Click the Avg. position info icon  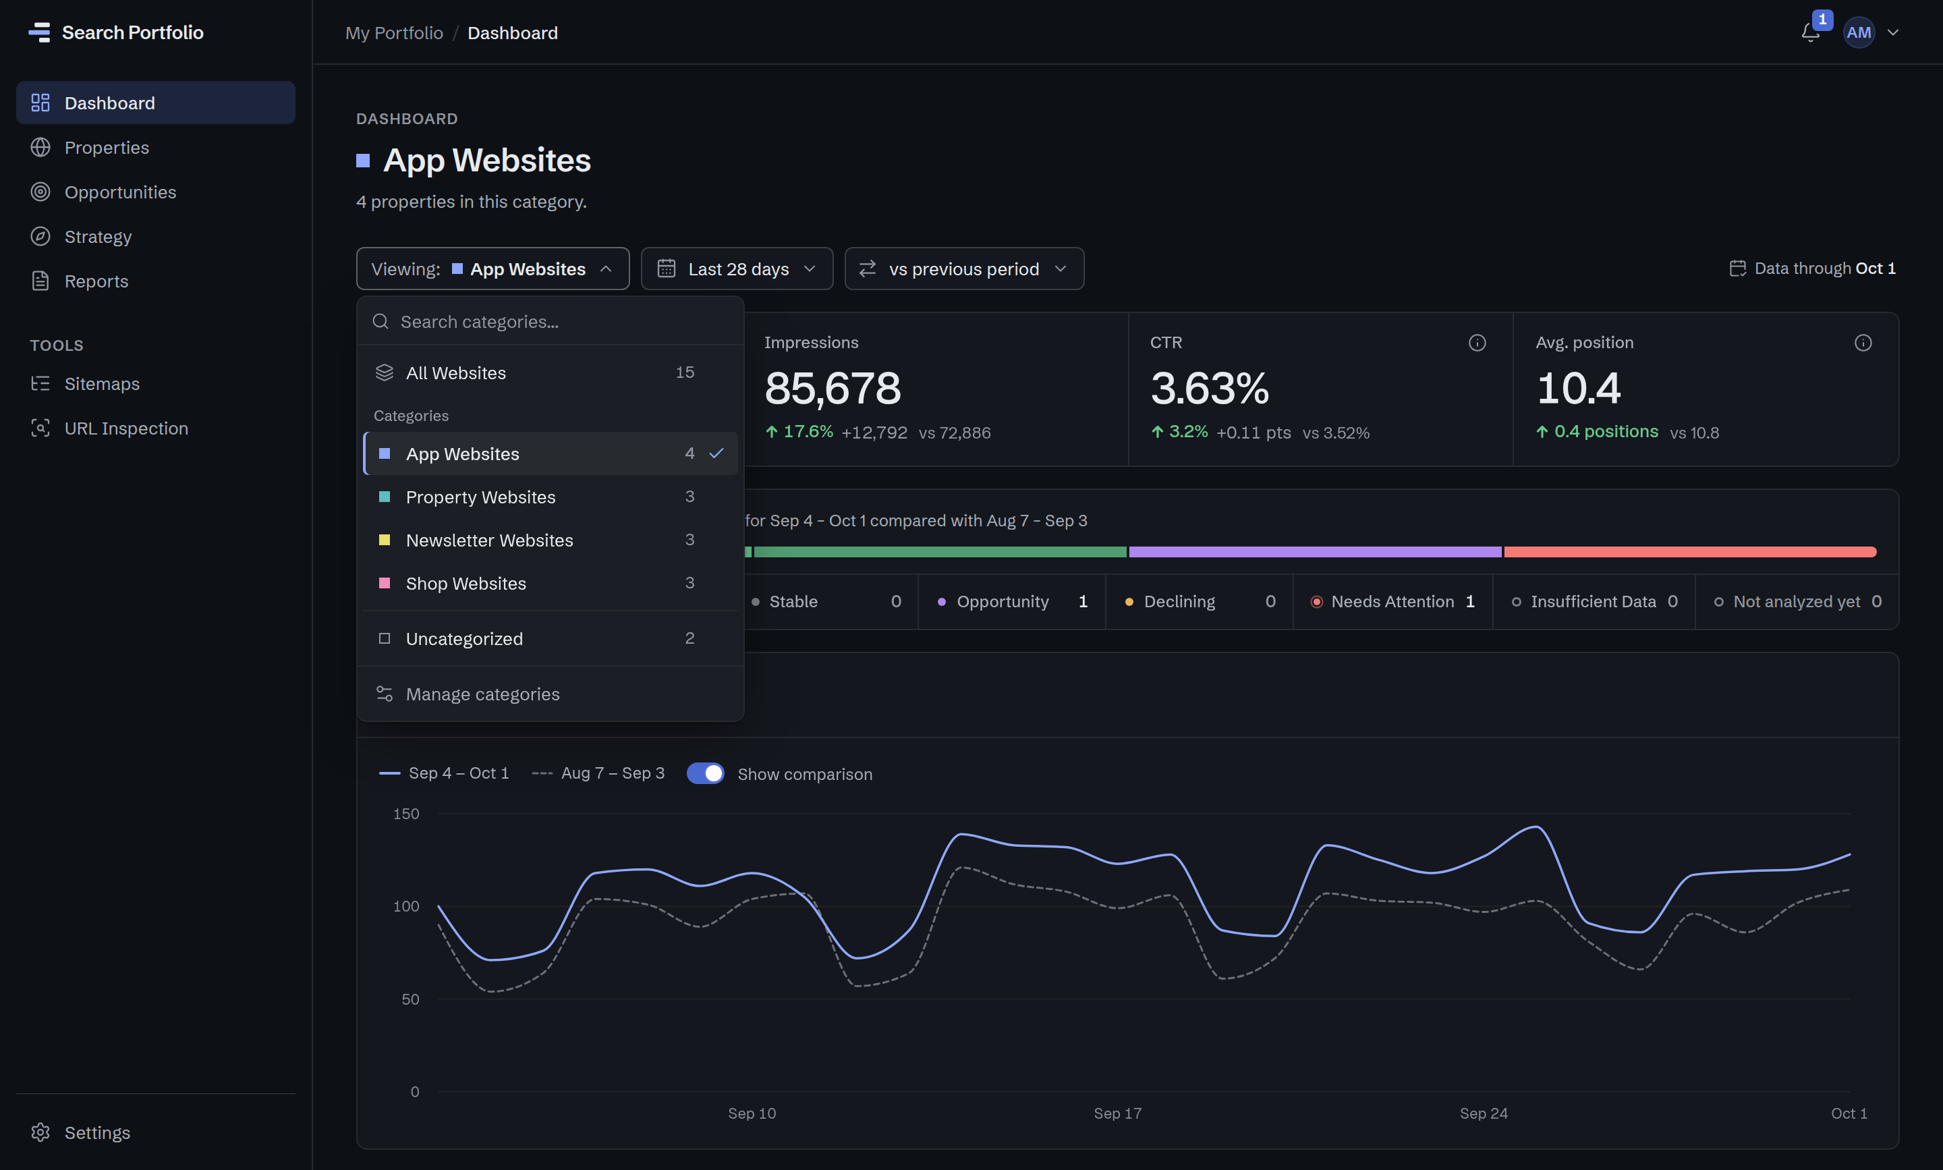point(1863,342)
